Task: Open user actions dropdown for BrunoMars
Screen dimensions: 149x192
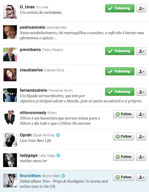Action: pyautogui.click(x=141, y=177)
